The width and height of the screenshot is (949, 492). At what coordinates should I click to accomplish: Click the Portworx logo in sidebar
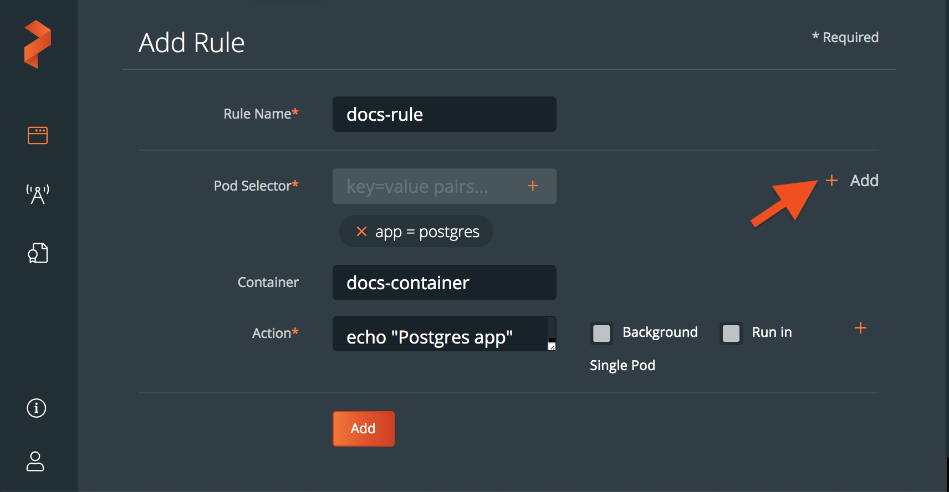click(x=38, y=44)
